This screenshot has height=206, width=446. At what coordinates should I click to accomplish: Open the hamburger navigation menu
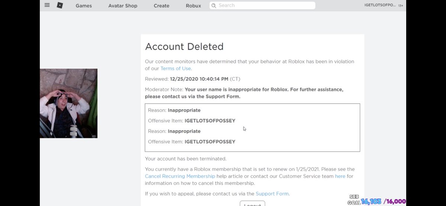[x=47, y=5]
